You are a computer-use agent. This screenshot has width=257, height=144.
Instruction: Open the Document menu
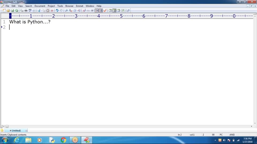(40, 6)
